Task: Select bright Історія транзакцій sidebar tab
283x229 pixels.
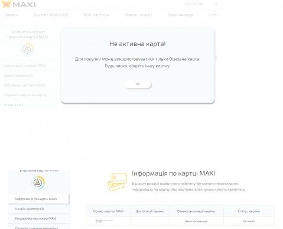Action: [38, 209]
